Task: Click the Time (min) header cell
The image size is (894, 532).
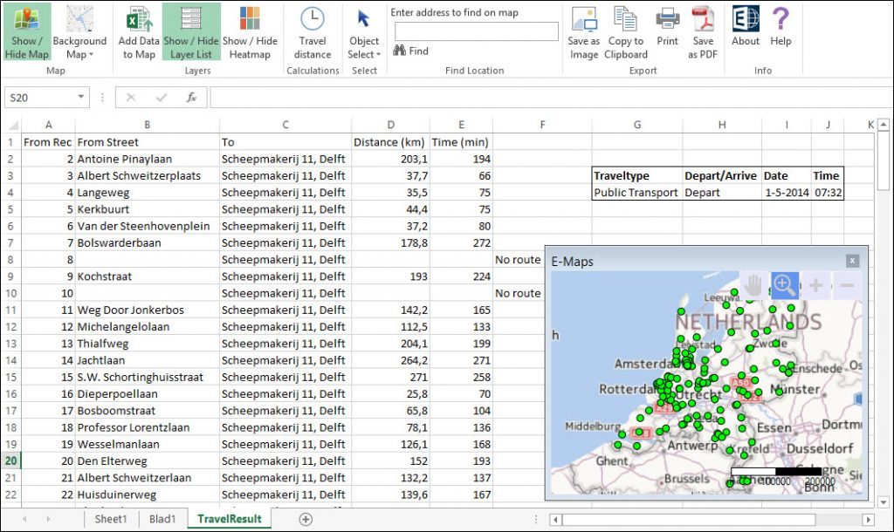Action: click(461, 142)
